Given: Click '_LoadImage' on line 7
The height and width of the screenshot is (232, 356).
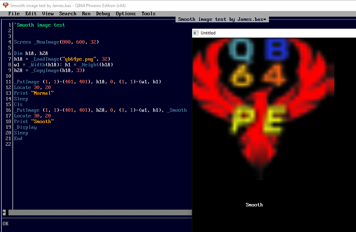Looking at the screenshot, I should tap(45, 59).
